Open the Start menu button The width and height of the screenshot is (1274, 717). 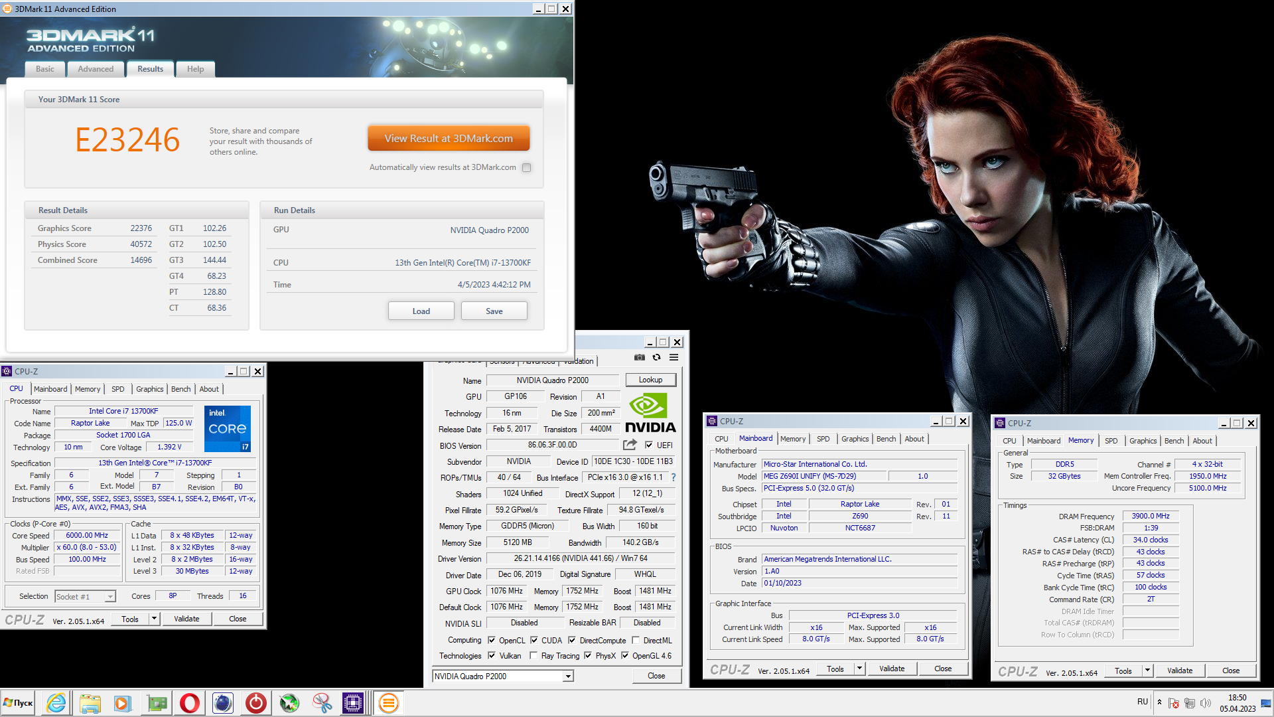point(19,703)
